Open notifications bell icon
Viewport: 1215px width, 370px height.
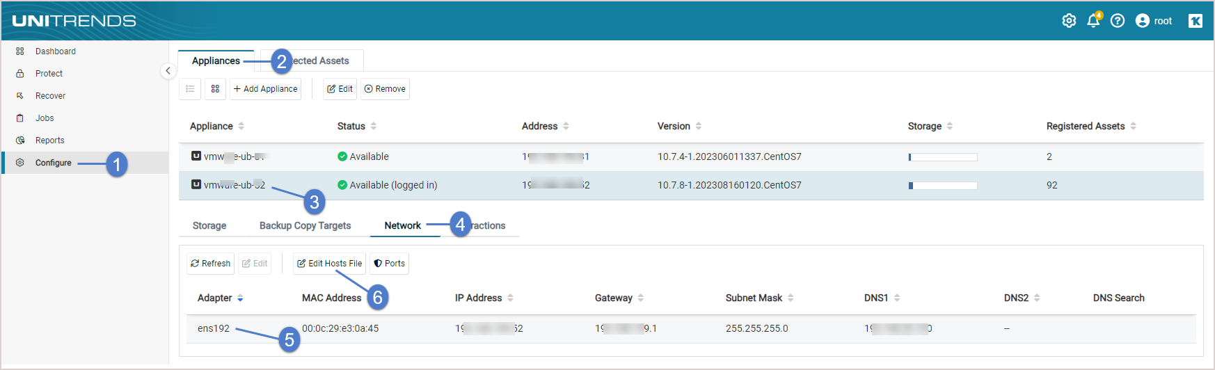point(1094,20)
